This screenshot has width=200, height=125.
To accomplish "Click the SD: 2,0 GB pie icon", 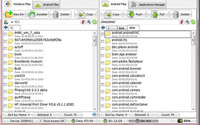I will pyautogui.click(x=105, y=121).
